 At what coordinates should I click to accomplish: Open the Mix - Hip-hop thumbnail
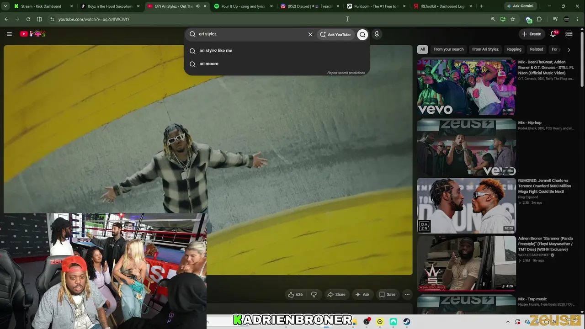[x=466, y=148]
